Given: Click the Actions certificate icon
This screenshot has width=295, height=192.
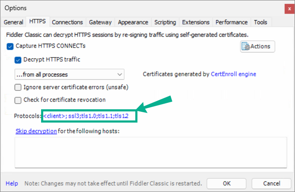Looking at the screenshot, I should pos(246,46).
